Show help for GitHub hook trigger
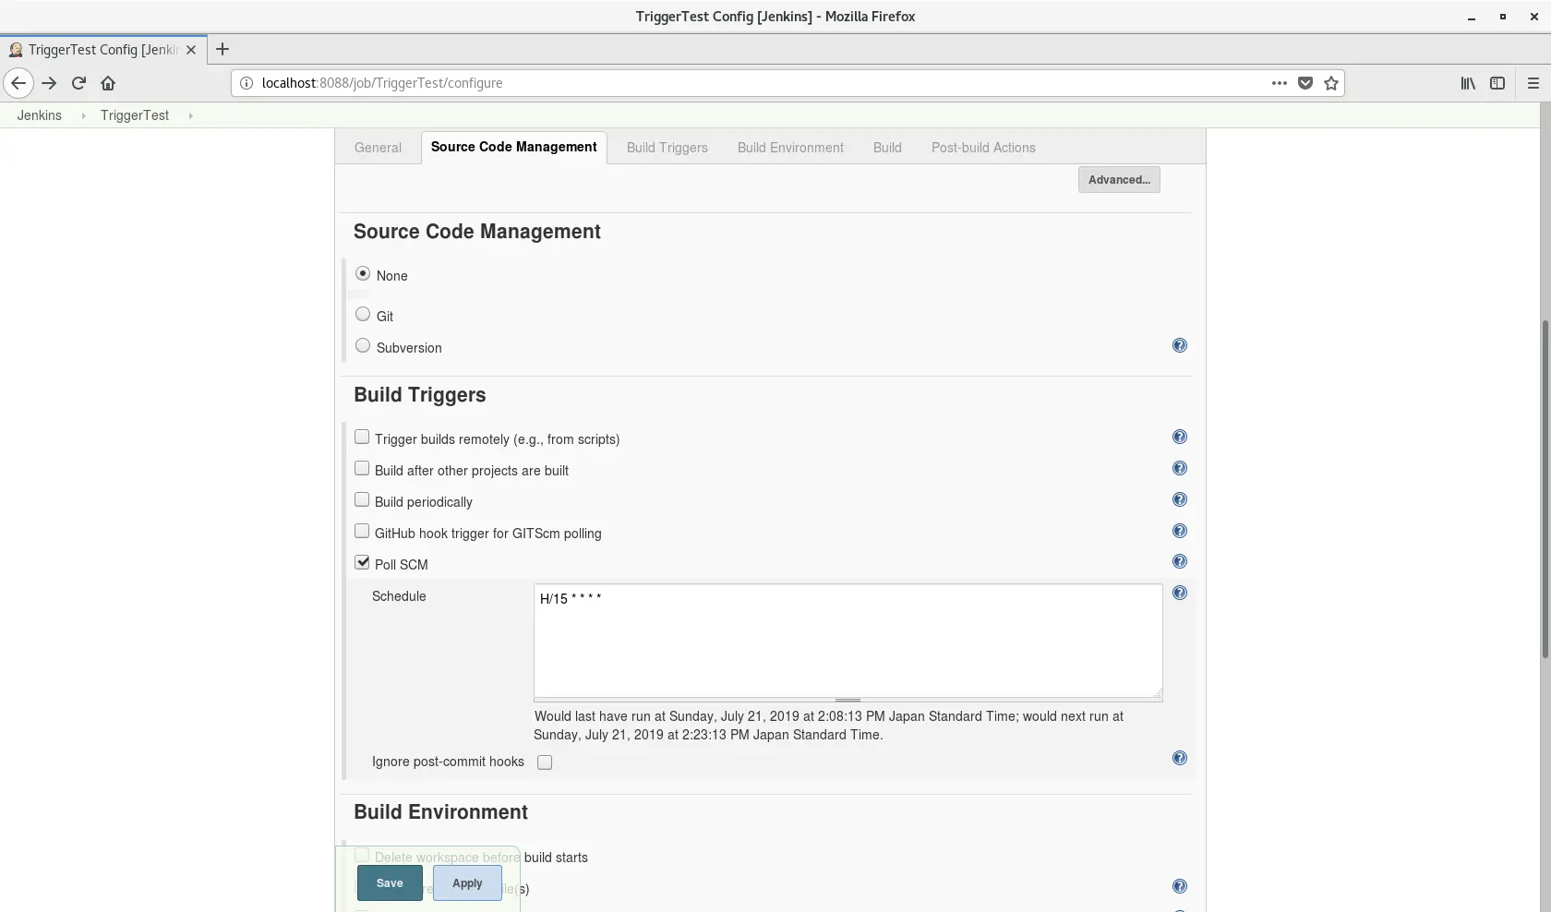Screen dimensions: 1551x912 tap(1179, 531)
